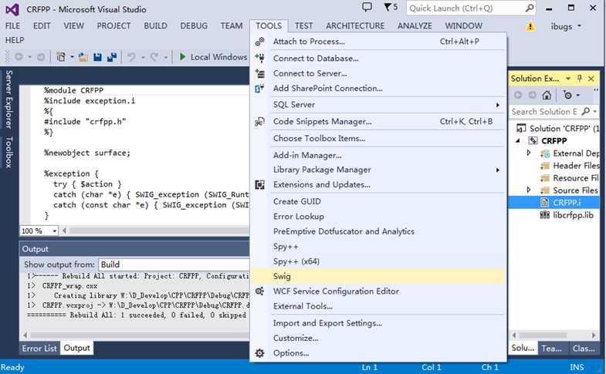Open the WCF Service Configuration Editor
The height and width of the screenshot is (374, 606).
(378, 291)
